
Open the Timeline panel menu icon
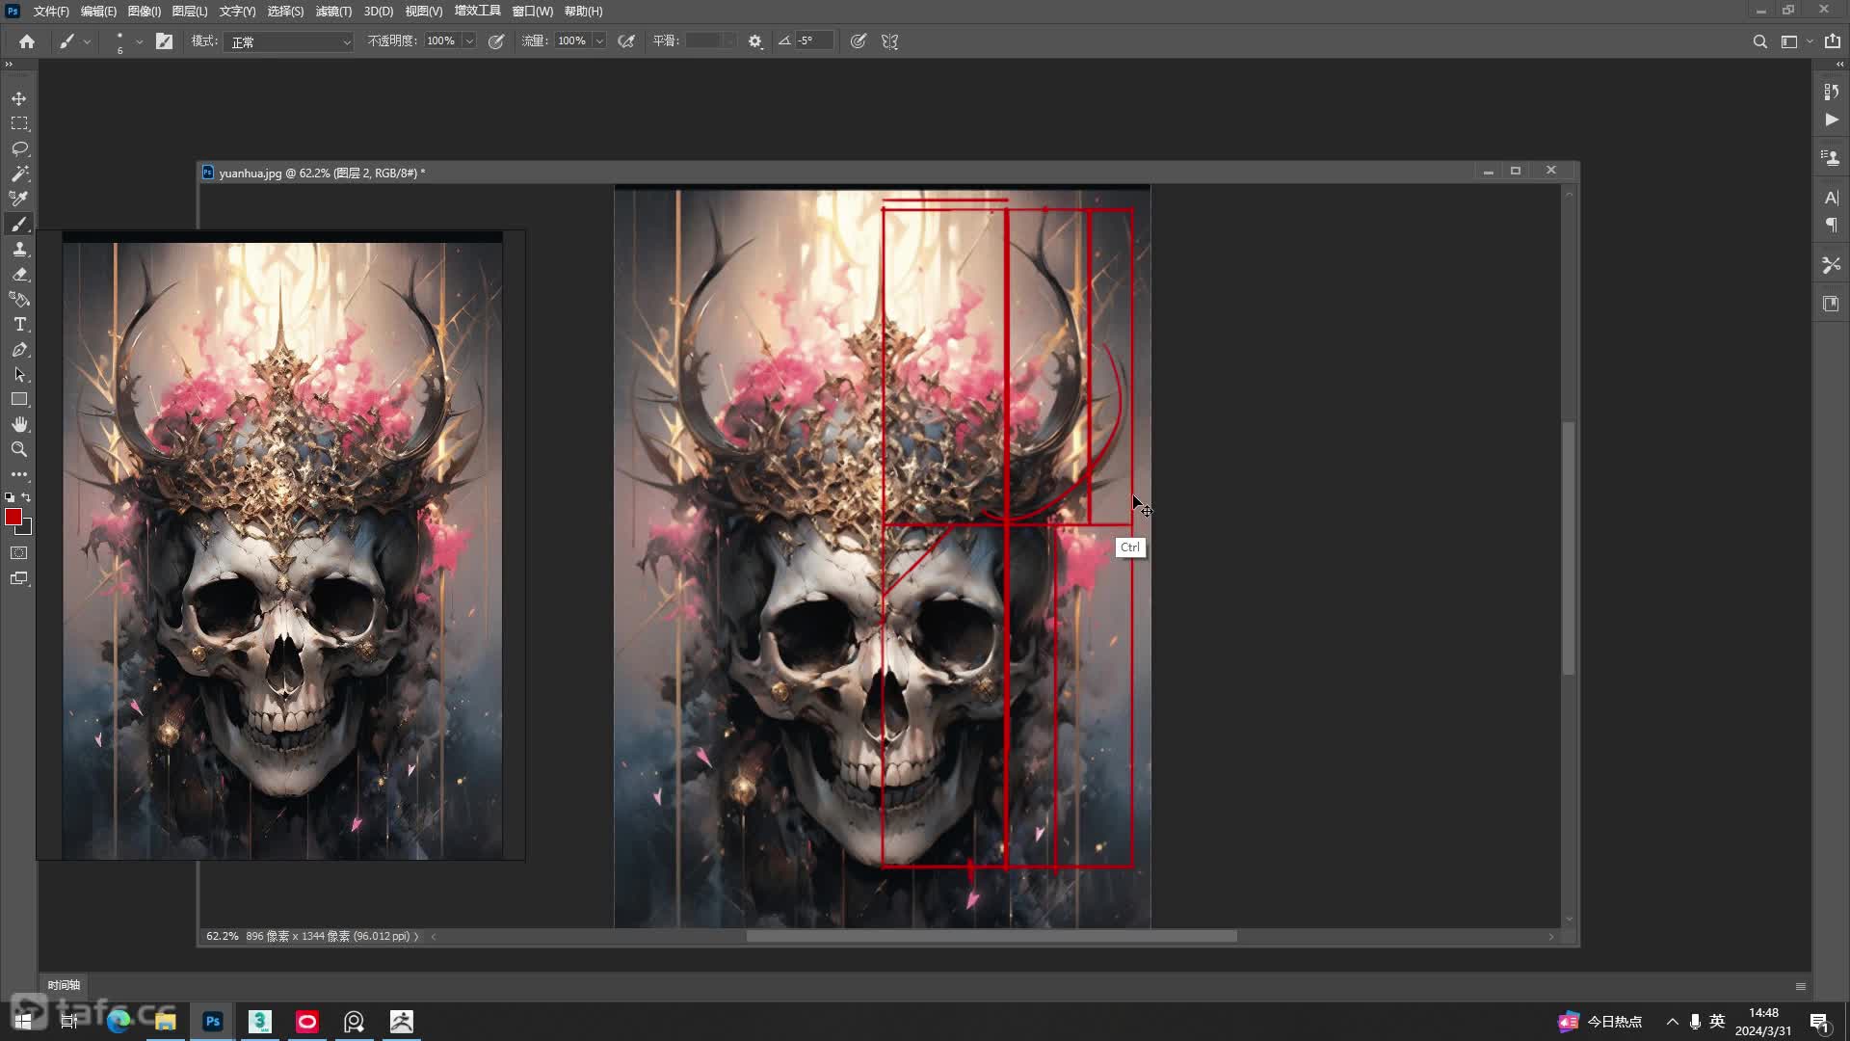[x=1800, y=986]
